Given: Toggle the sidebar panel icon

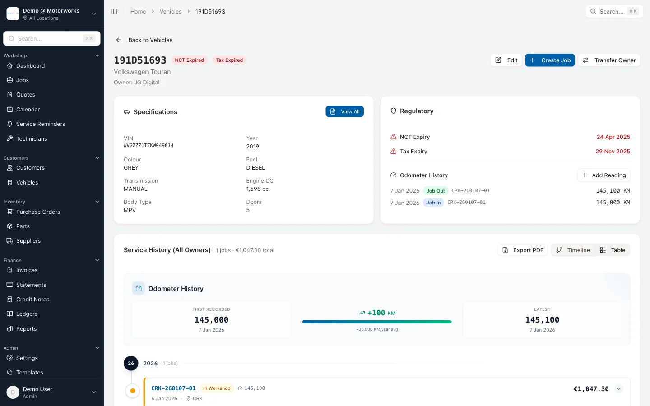Looking at the screenshot, I should (x=115, y=11).
